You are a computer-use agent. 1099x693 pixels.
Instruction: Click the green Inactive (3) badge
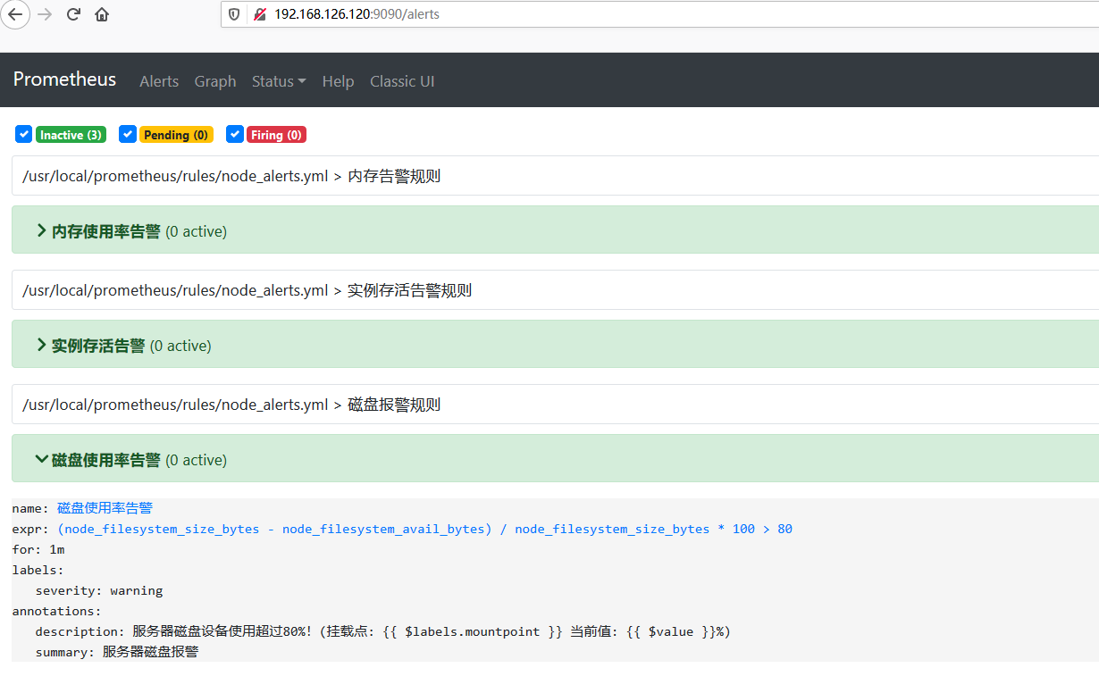coord(71,135)
